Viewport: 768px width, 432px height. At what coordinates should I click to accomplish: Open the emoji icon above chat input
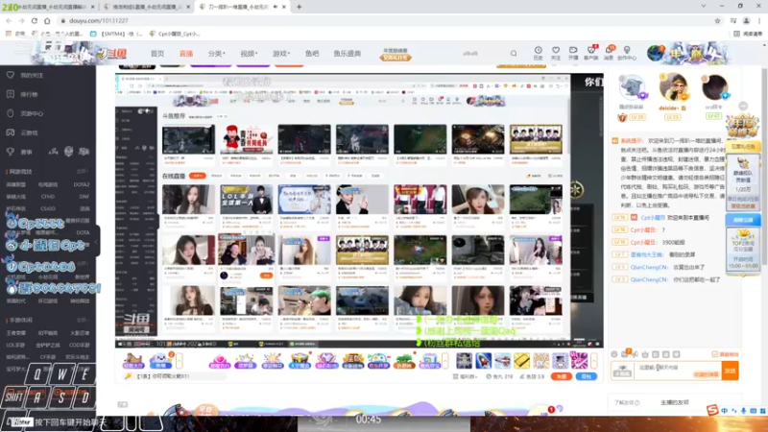[614, 354]
